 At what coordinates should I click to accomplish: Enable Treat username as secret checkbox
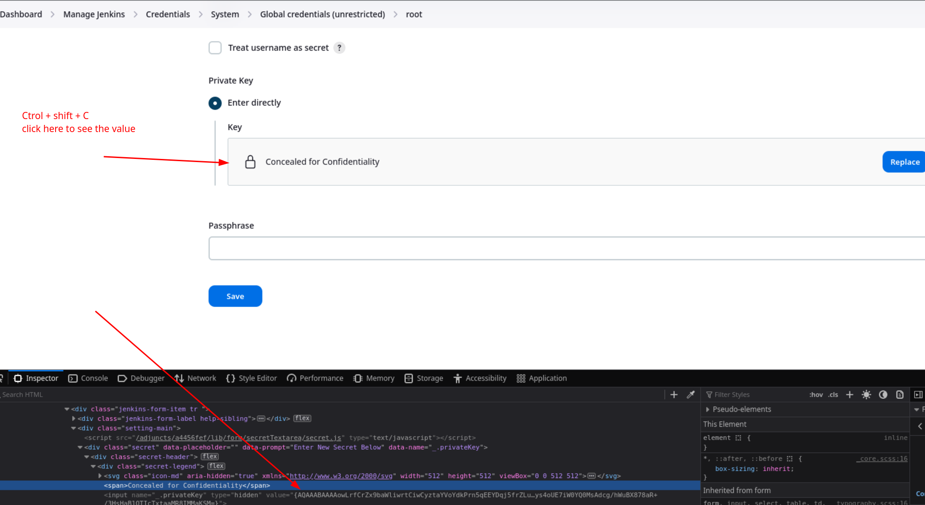[x=215, y=48]
